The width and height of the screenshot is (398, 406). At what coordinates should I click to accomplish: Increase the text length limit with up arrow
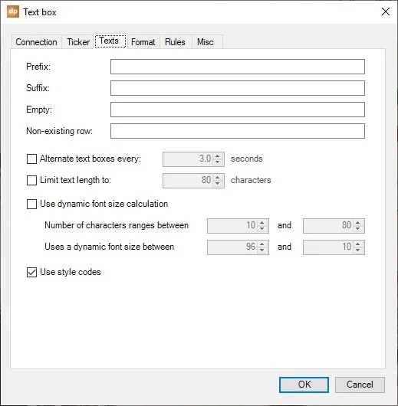218,178
